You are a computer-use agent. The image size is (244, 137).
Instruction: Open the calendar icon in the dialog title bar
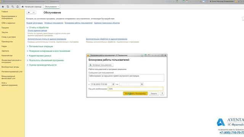click(149, 55)
